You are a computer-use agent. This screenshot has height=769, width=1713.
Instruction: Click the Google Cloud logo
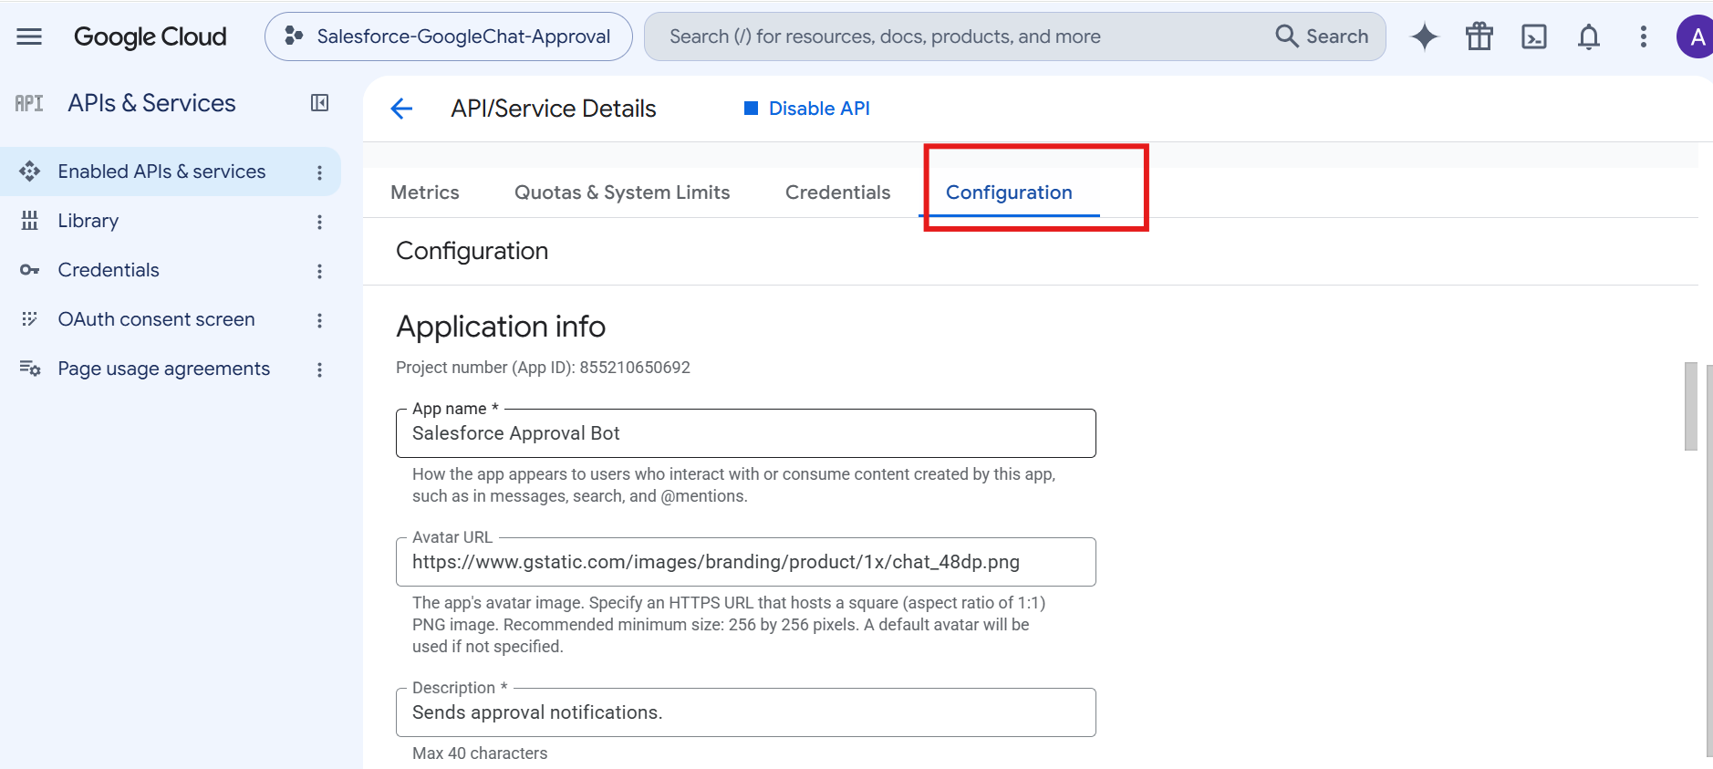coord(151,36)
